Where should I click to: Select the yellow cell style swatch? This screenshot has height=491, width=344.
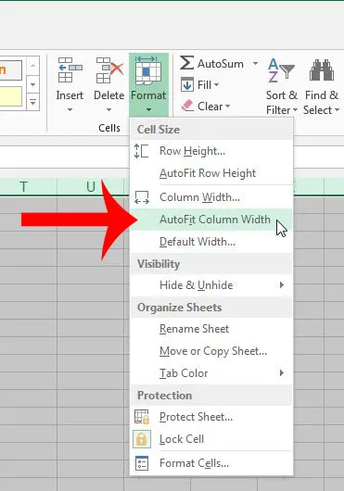(x=11, y=96)
